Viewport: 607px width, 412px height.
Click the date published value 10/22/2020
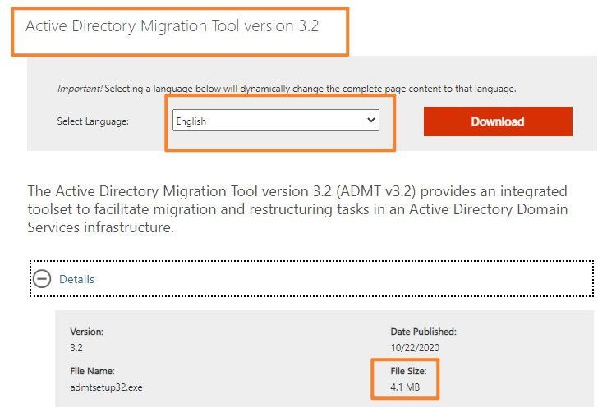[x=415, y=347]
